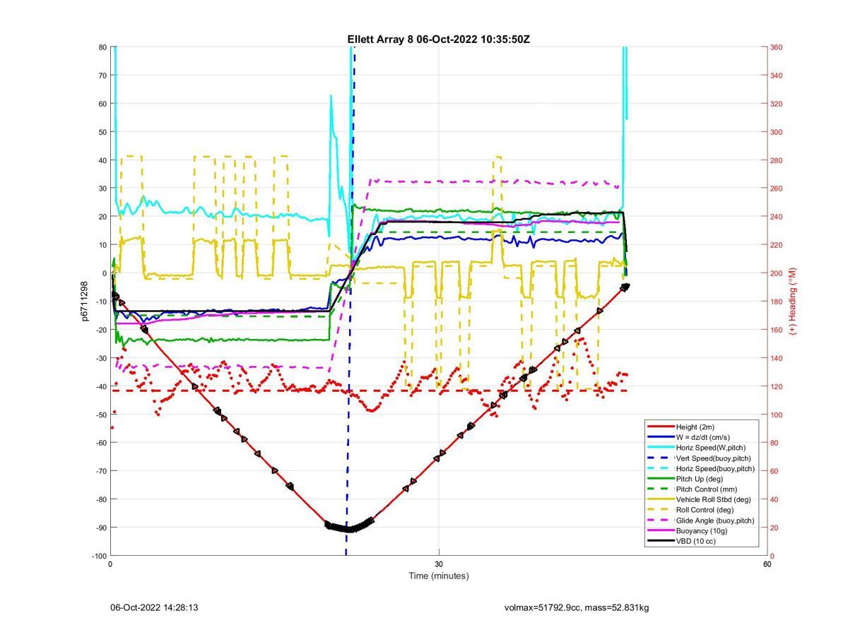
Task: Select legend entry "Buoyancy (10g)"
Action: click(x=702, y=531)
